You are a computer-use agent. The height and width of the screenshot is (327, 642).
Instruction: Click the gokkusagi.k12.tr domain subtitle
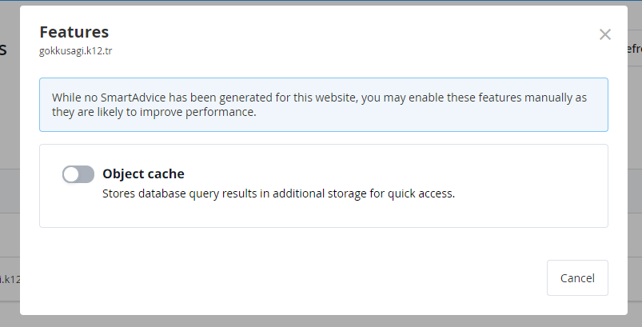(76, 50)
